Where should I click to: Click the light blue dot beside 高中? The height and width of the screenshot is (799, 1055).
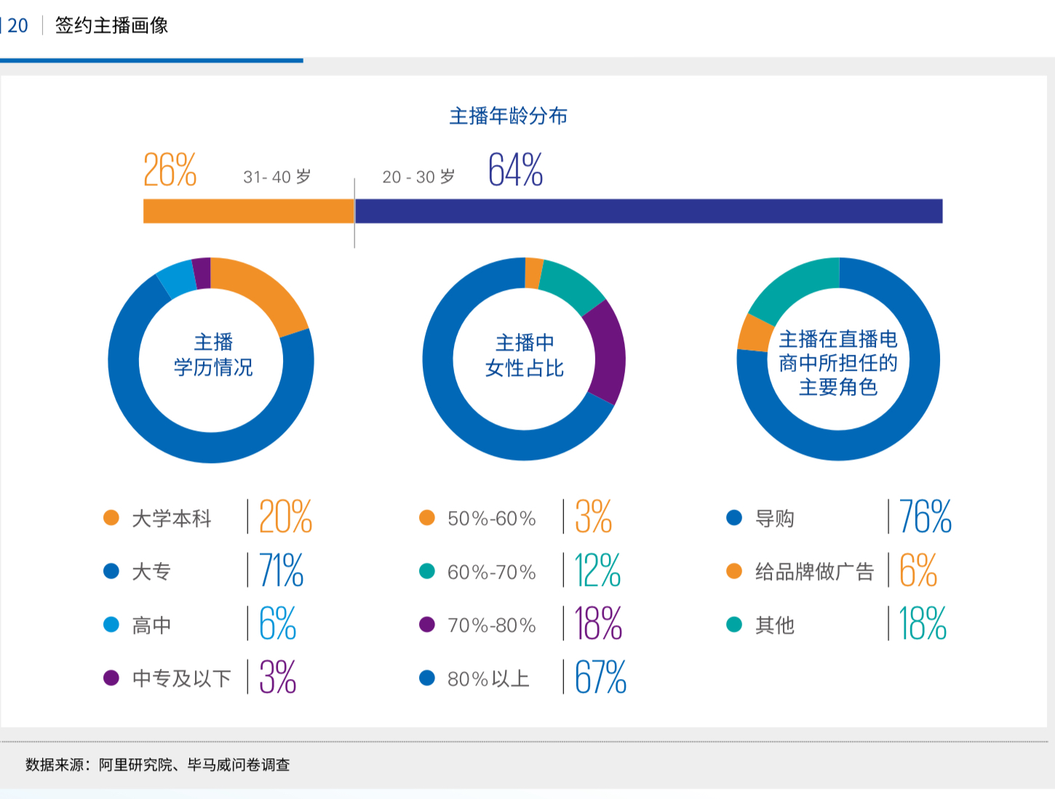[x=111, y=625]
